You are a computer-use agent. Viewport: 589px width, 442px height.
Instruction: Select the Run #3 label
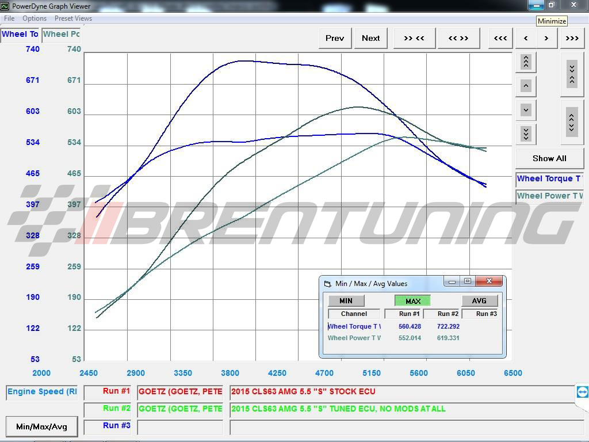point(108,426)
